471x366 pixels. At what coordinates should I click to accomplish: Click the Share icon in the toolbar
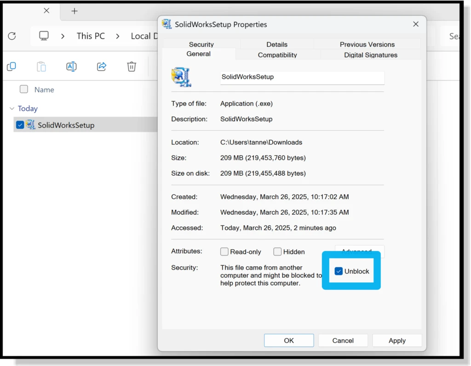click(101, 67)
